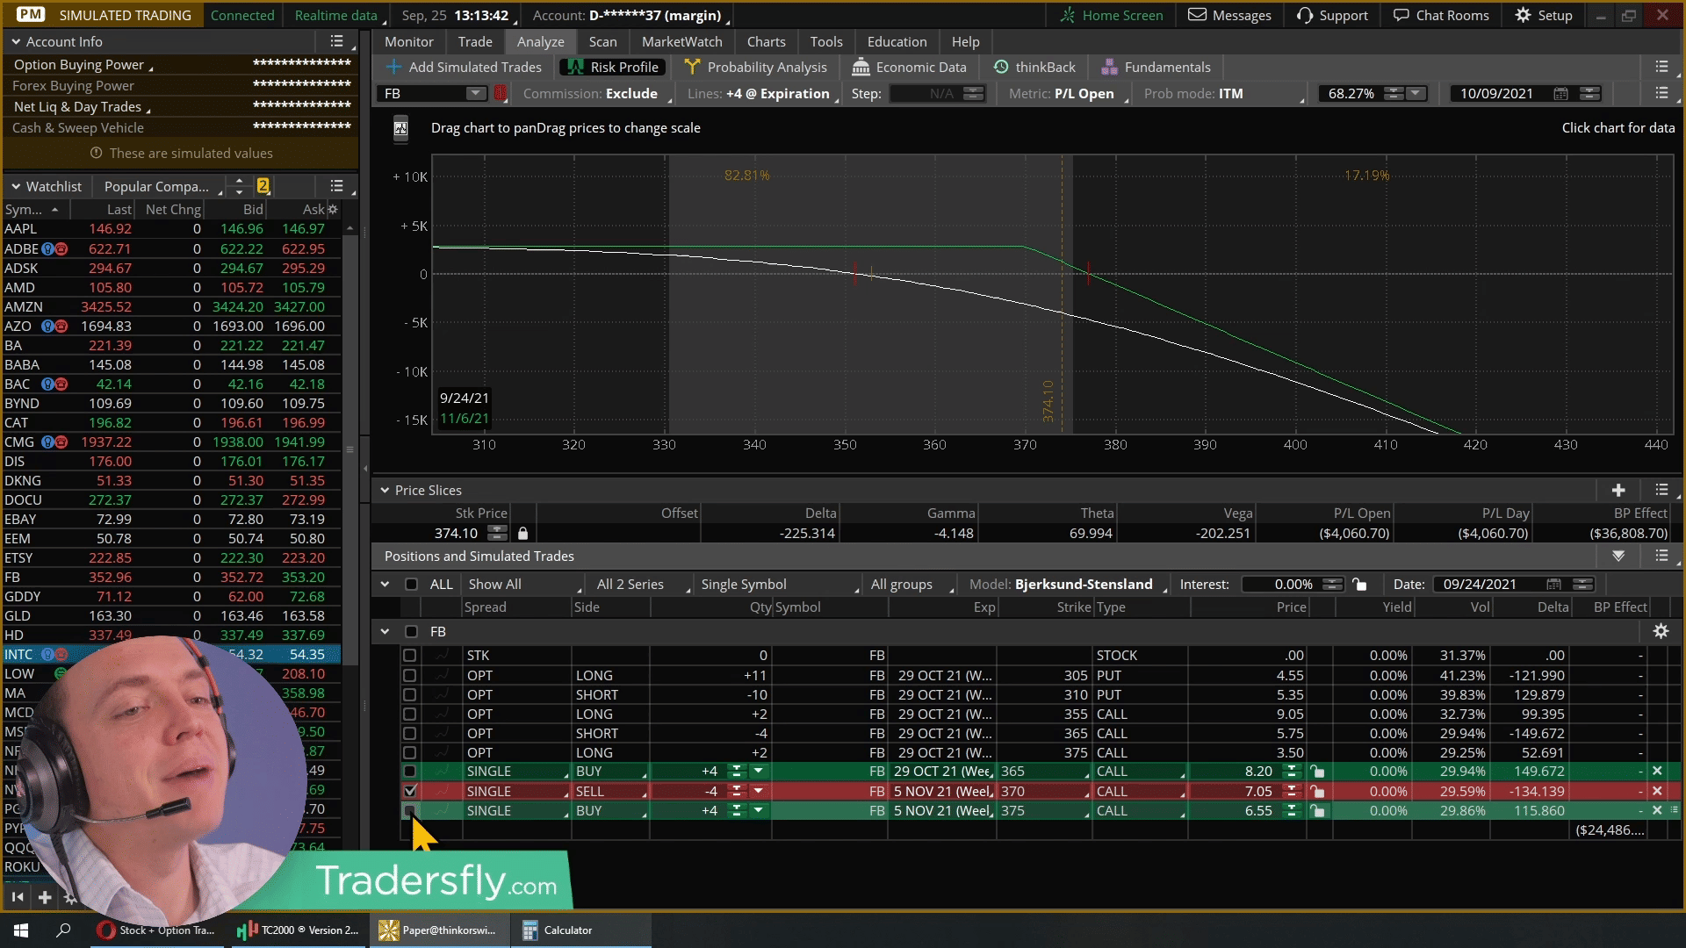Image resolution: width=1686 pixels, height=948 pixels.
Task: Check the FB group checkbox
Action: [x=411, y=631]
